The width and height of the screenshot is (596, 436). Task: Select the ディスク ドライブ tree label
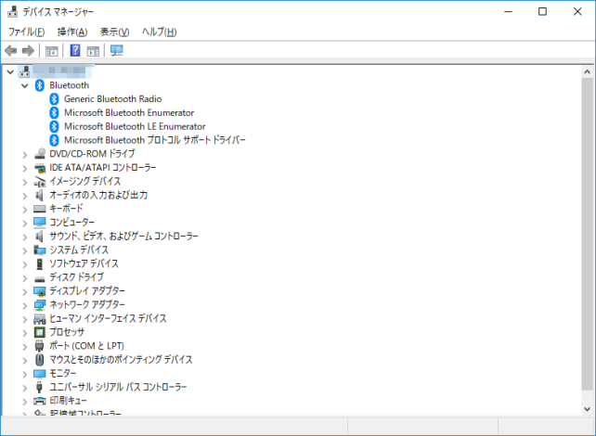(76, 277)
